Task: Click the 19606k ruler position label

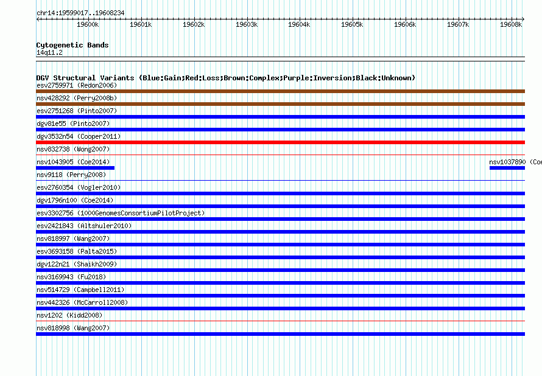Action: (x=405, y=24)
